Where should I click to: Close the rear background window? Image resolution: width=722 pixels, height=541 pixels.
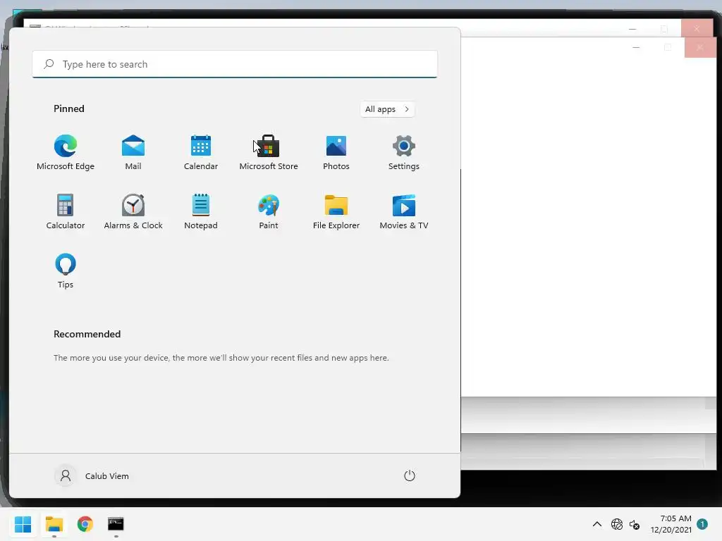697,28
